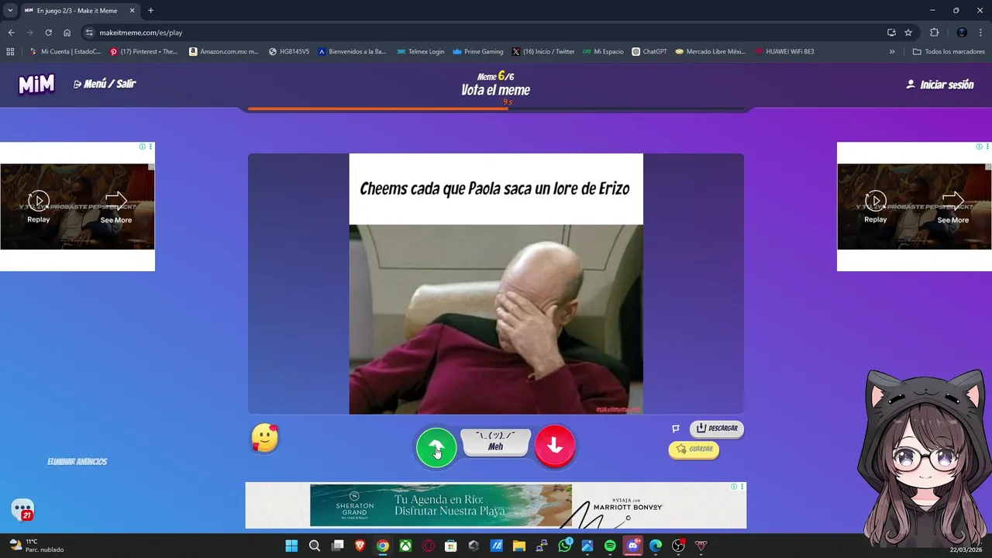Reload the page
The height and width of the screenshot is (558, 992).
coord(48,33)
